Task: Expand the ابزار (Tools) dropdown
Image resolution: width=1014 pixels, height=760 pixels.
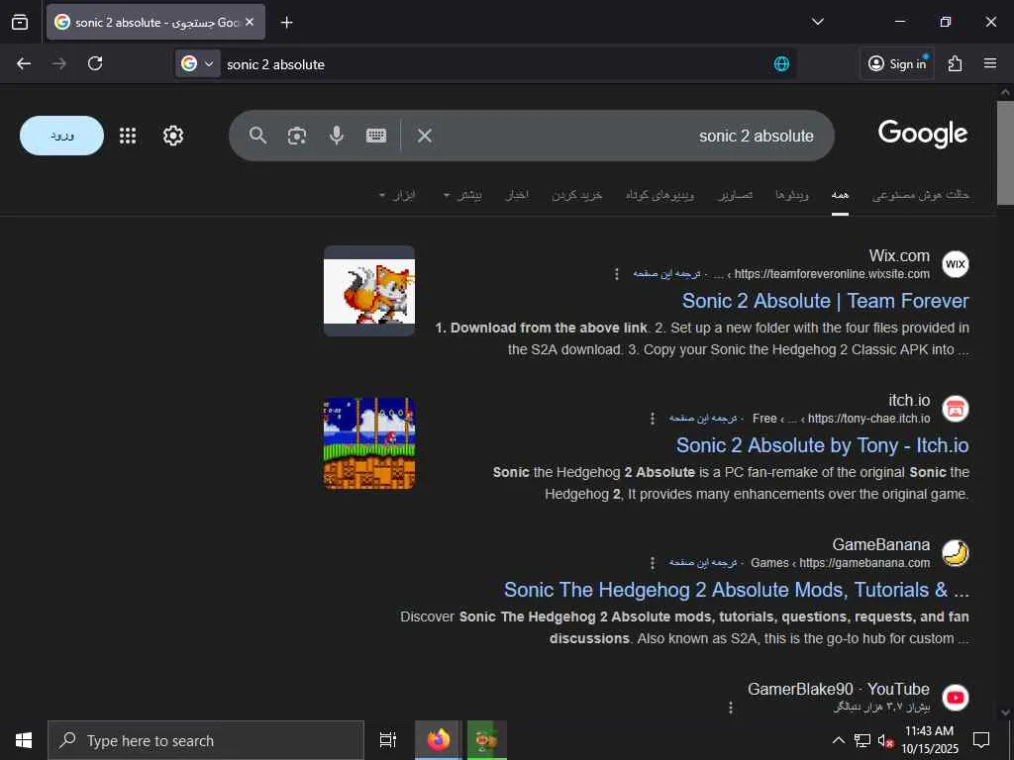Action: [x=397, y=195]
